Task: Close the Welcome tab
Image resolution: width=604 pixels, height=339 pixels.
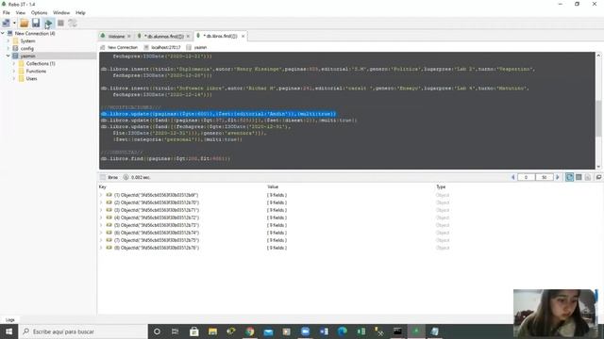Action: (x=129, y=36)
